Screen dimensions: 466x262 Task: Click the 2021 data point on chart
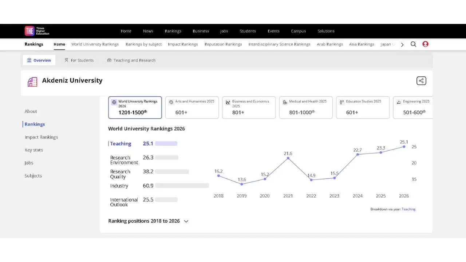(x=288, y=158)
